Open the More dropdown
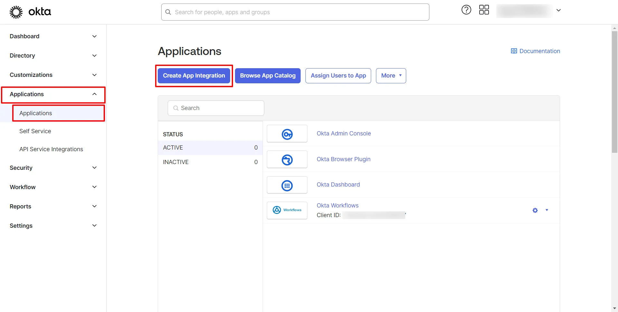Image resolution: width=618 pixels, height=312 pixels. click(x=391, y=76)
